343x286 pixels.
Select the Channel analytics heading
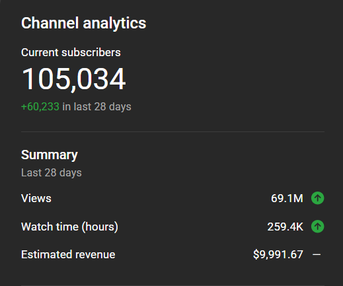[84, 23]
